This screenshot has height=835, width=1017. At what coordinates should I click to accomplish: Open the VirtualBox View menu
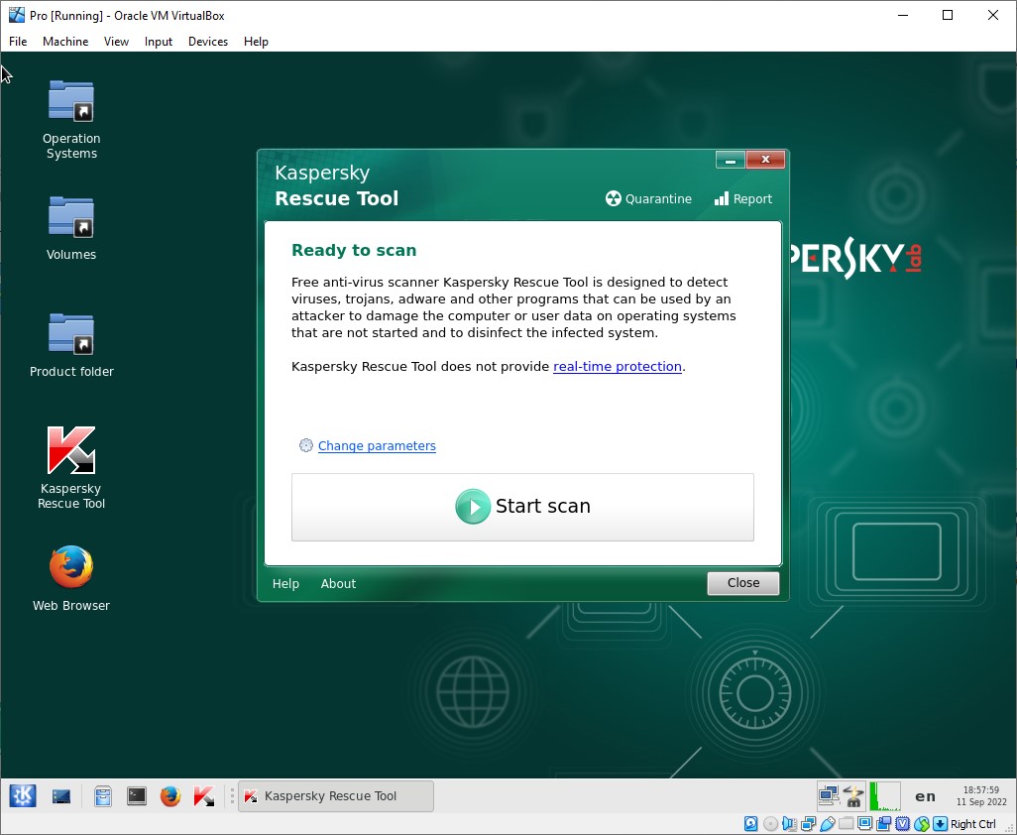(x=116, y=42)
